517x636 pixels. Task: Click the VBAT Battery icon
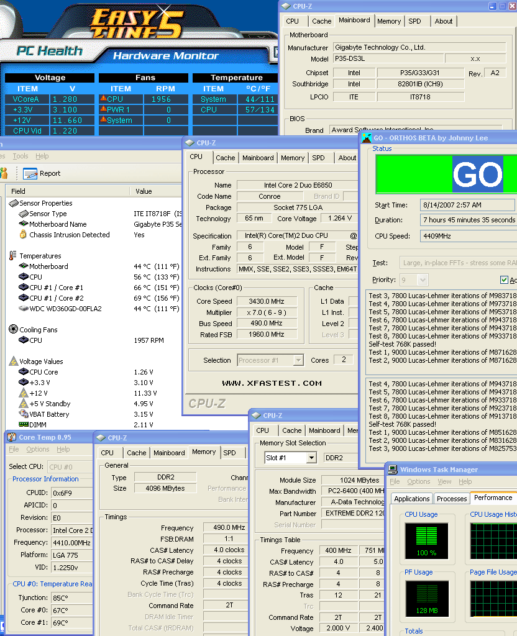tap(24, 414)
